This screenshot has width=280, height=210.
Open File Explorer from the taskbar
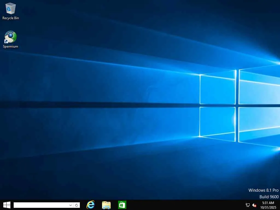point(106,205)
